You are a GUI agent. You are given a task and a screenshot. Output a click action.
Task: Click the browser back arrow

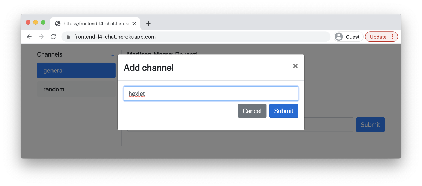point(29,37)
